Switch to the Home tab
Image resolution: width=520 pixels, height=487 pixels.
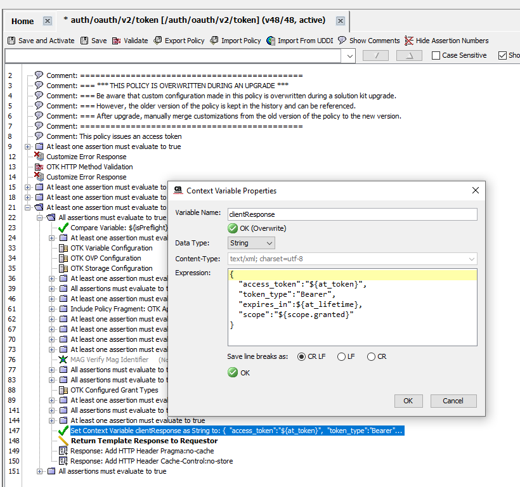point(23,21)
